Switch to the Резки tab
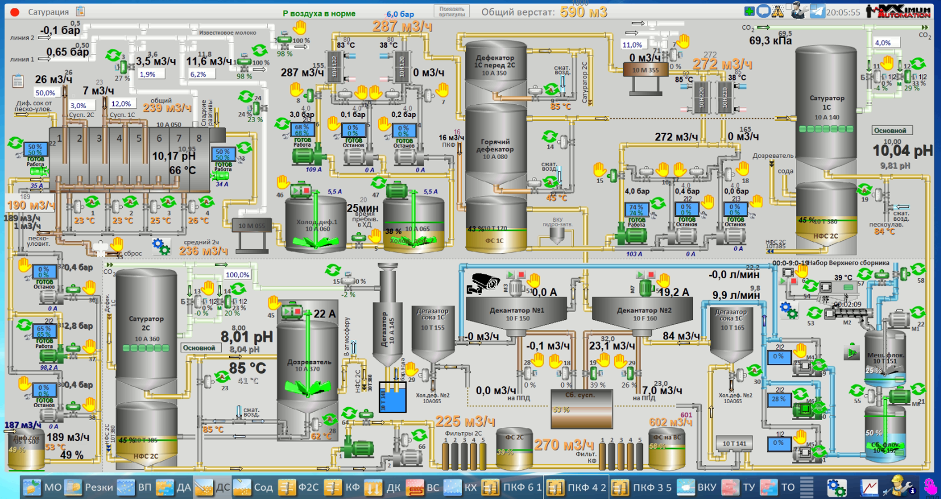This screenshot has width=941, height=499. [x=90, y=487]
